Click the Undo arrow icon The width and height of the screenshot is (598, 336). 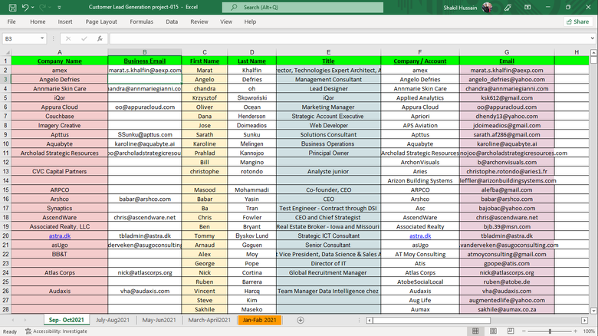click(x=25, y=7)
